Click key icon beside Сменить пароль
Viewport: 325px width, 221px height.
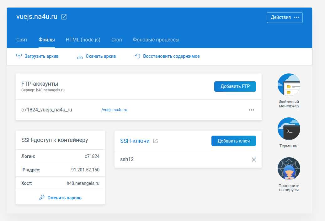[42, 197]
